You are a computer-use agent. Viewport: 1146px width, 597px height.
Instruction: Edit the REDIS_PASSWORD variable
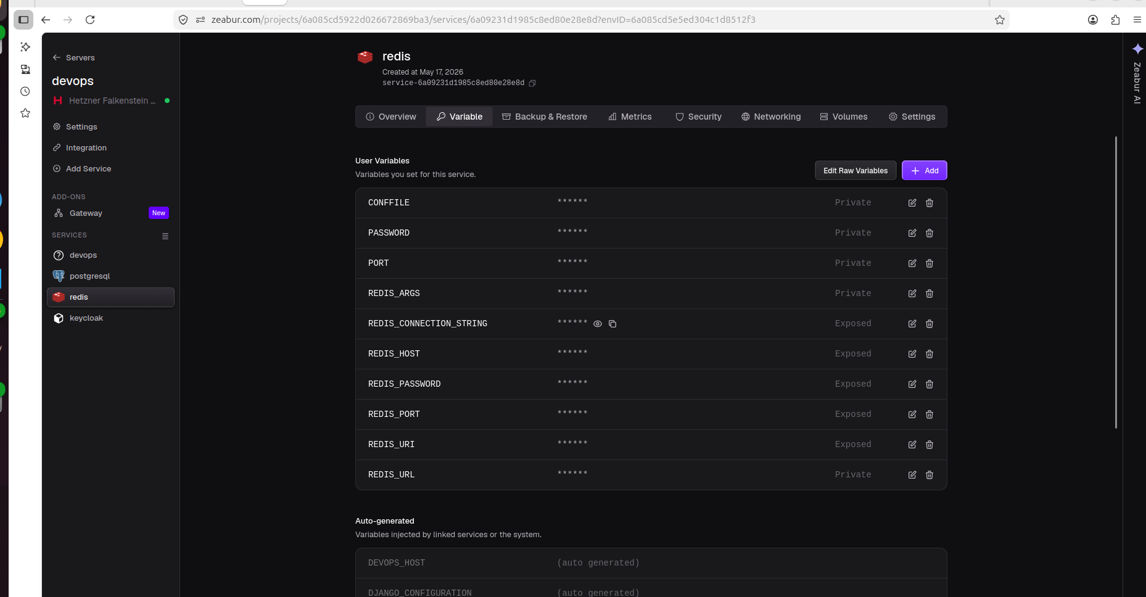pos(912,384)
